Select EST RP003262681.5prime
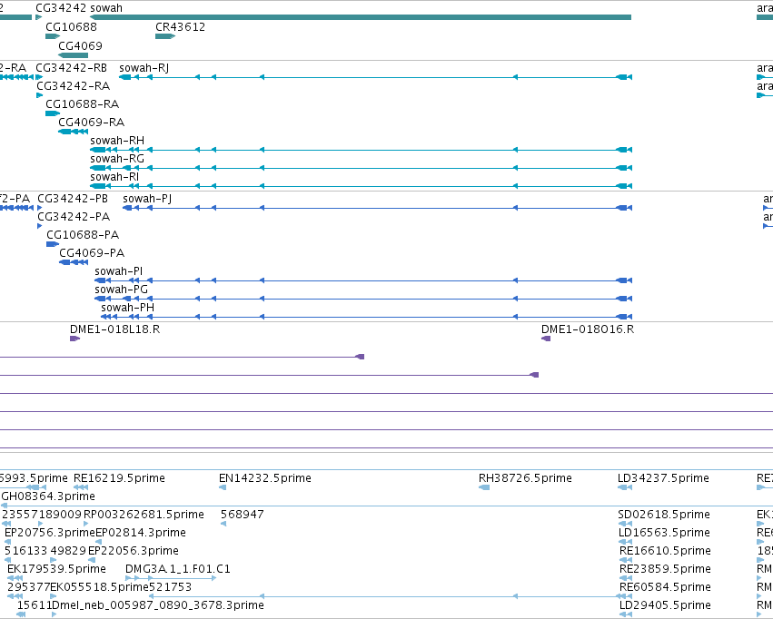This screenshot has width=773, height=619. [x=144, y=515]
